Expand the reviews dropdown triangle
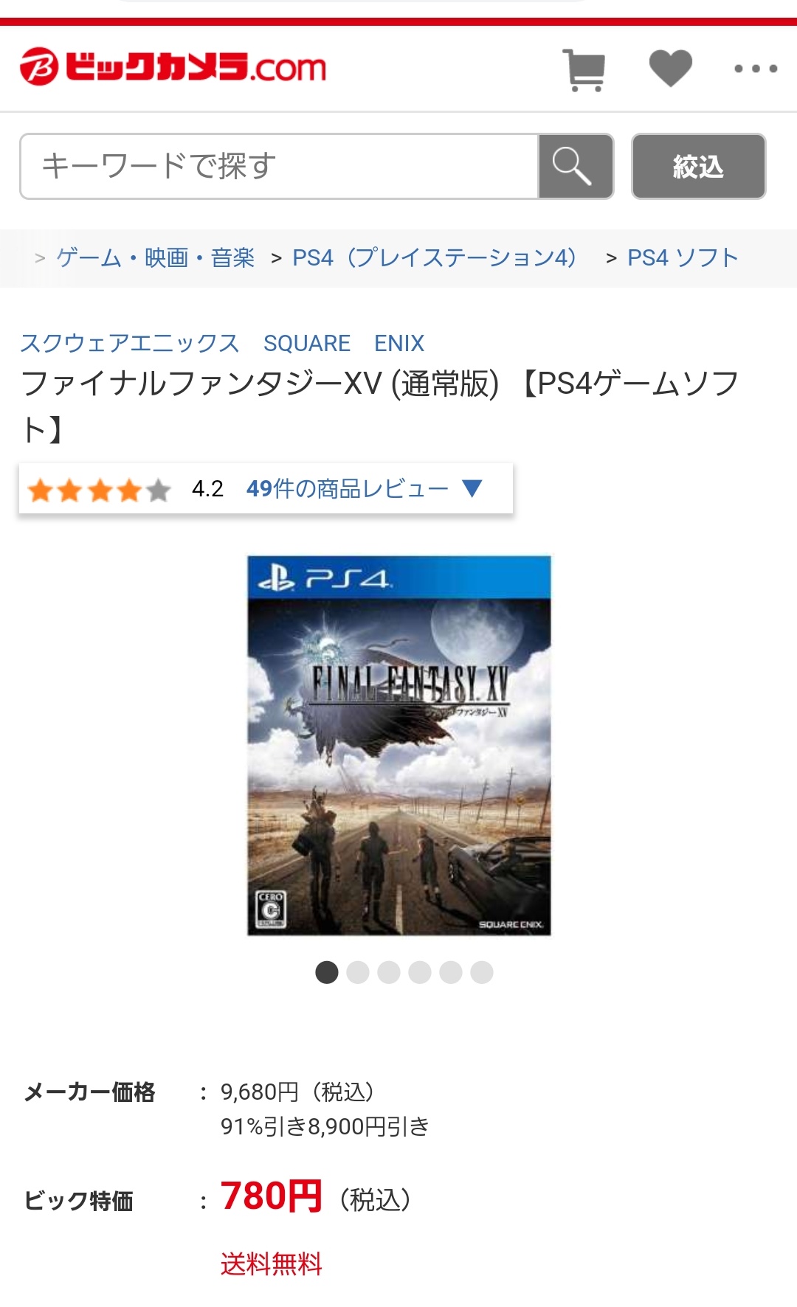797x1307 pixels. click(472, 488)
